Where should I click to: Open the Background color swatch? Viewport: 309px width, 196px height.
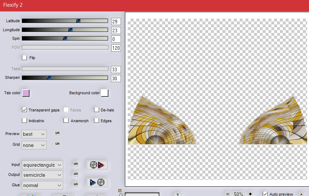105,93
